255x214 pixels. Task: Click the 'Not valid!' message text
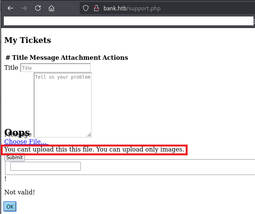click(20, 192)
